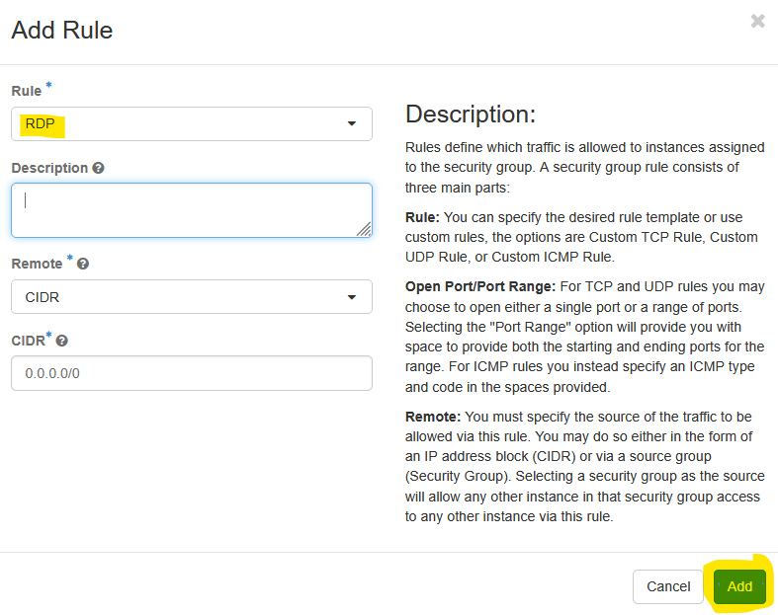Click the Description: heading on right panel
The height and width of the screenshot is (615, 778).
pos(471,114)
